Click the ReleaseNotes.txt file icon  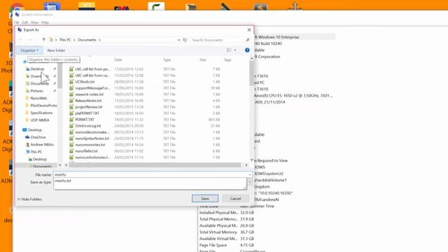pos(71,101)
